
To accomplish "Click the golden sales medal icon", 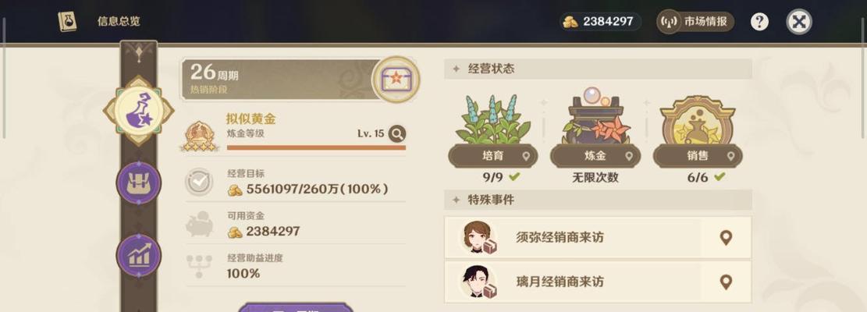I will [x=698, y=120].
